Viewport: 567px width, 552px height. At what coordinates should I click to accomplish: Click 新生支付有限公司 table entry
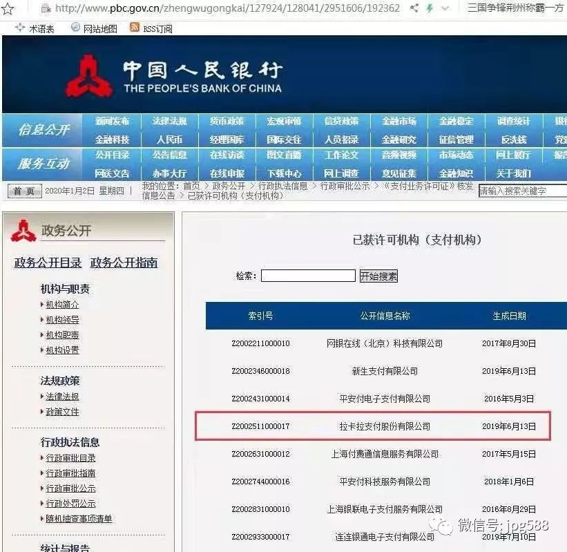[x=385, y=371]
